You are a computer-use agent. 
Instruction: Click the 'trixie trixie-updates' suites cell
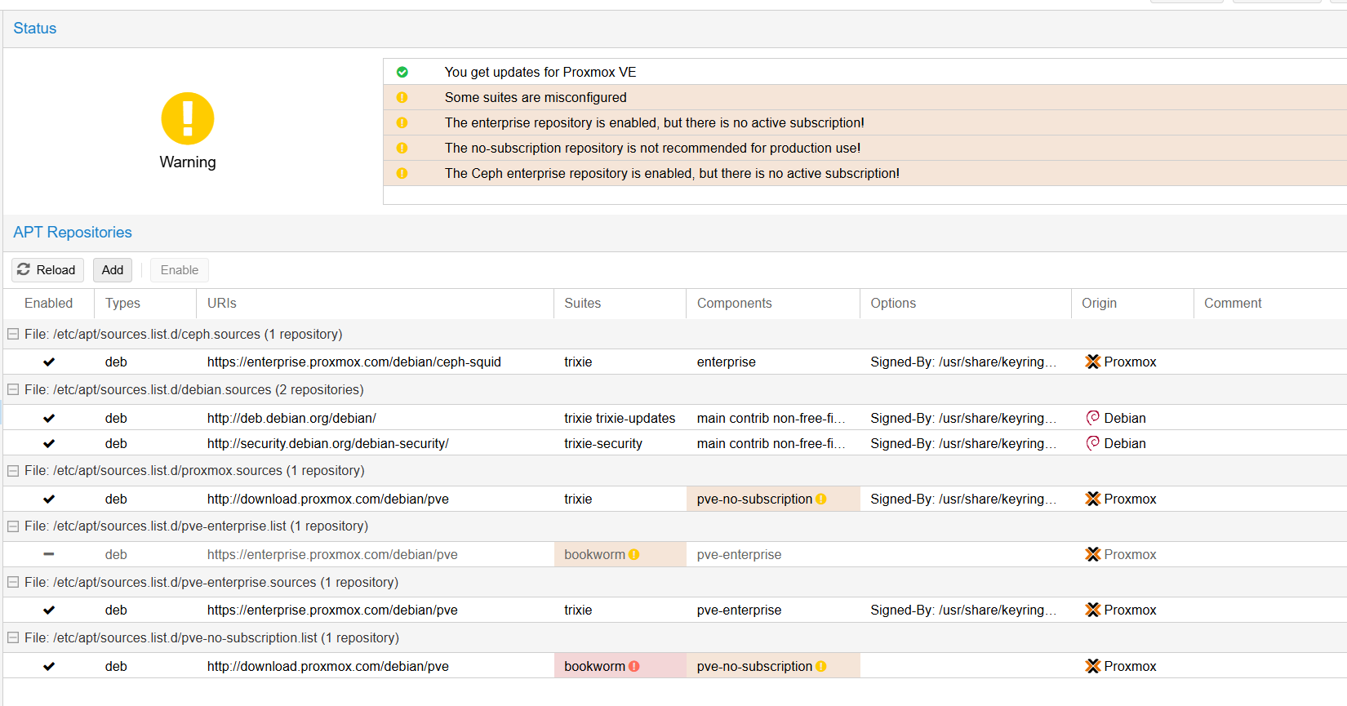620,418
